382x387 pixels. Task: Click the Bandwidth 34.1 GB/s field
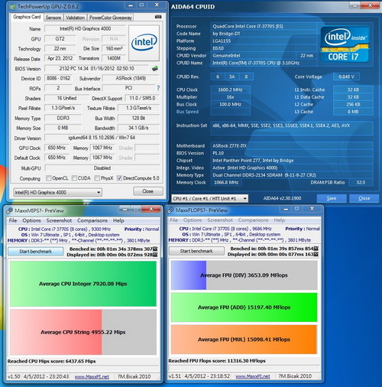138,128
